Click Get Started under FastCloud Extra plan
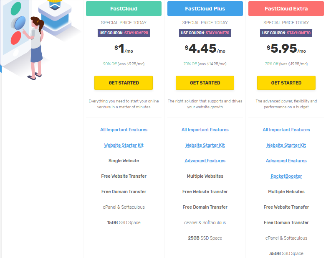326x258 pixels. 286,83
